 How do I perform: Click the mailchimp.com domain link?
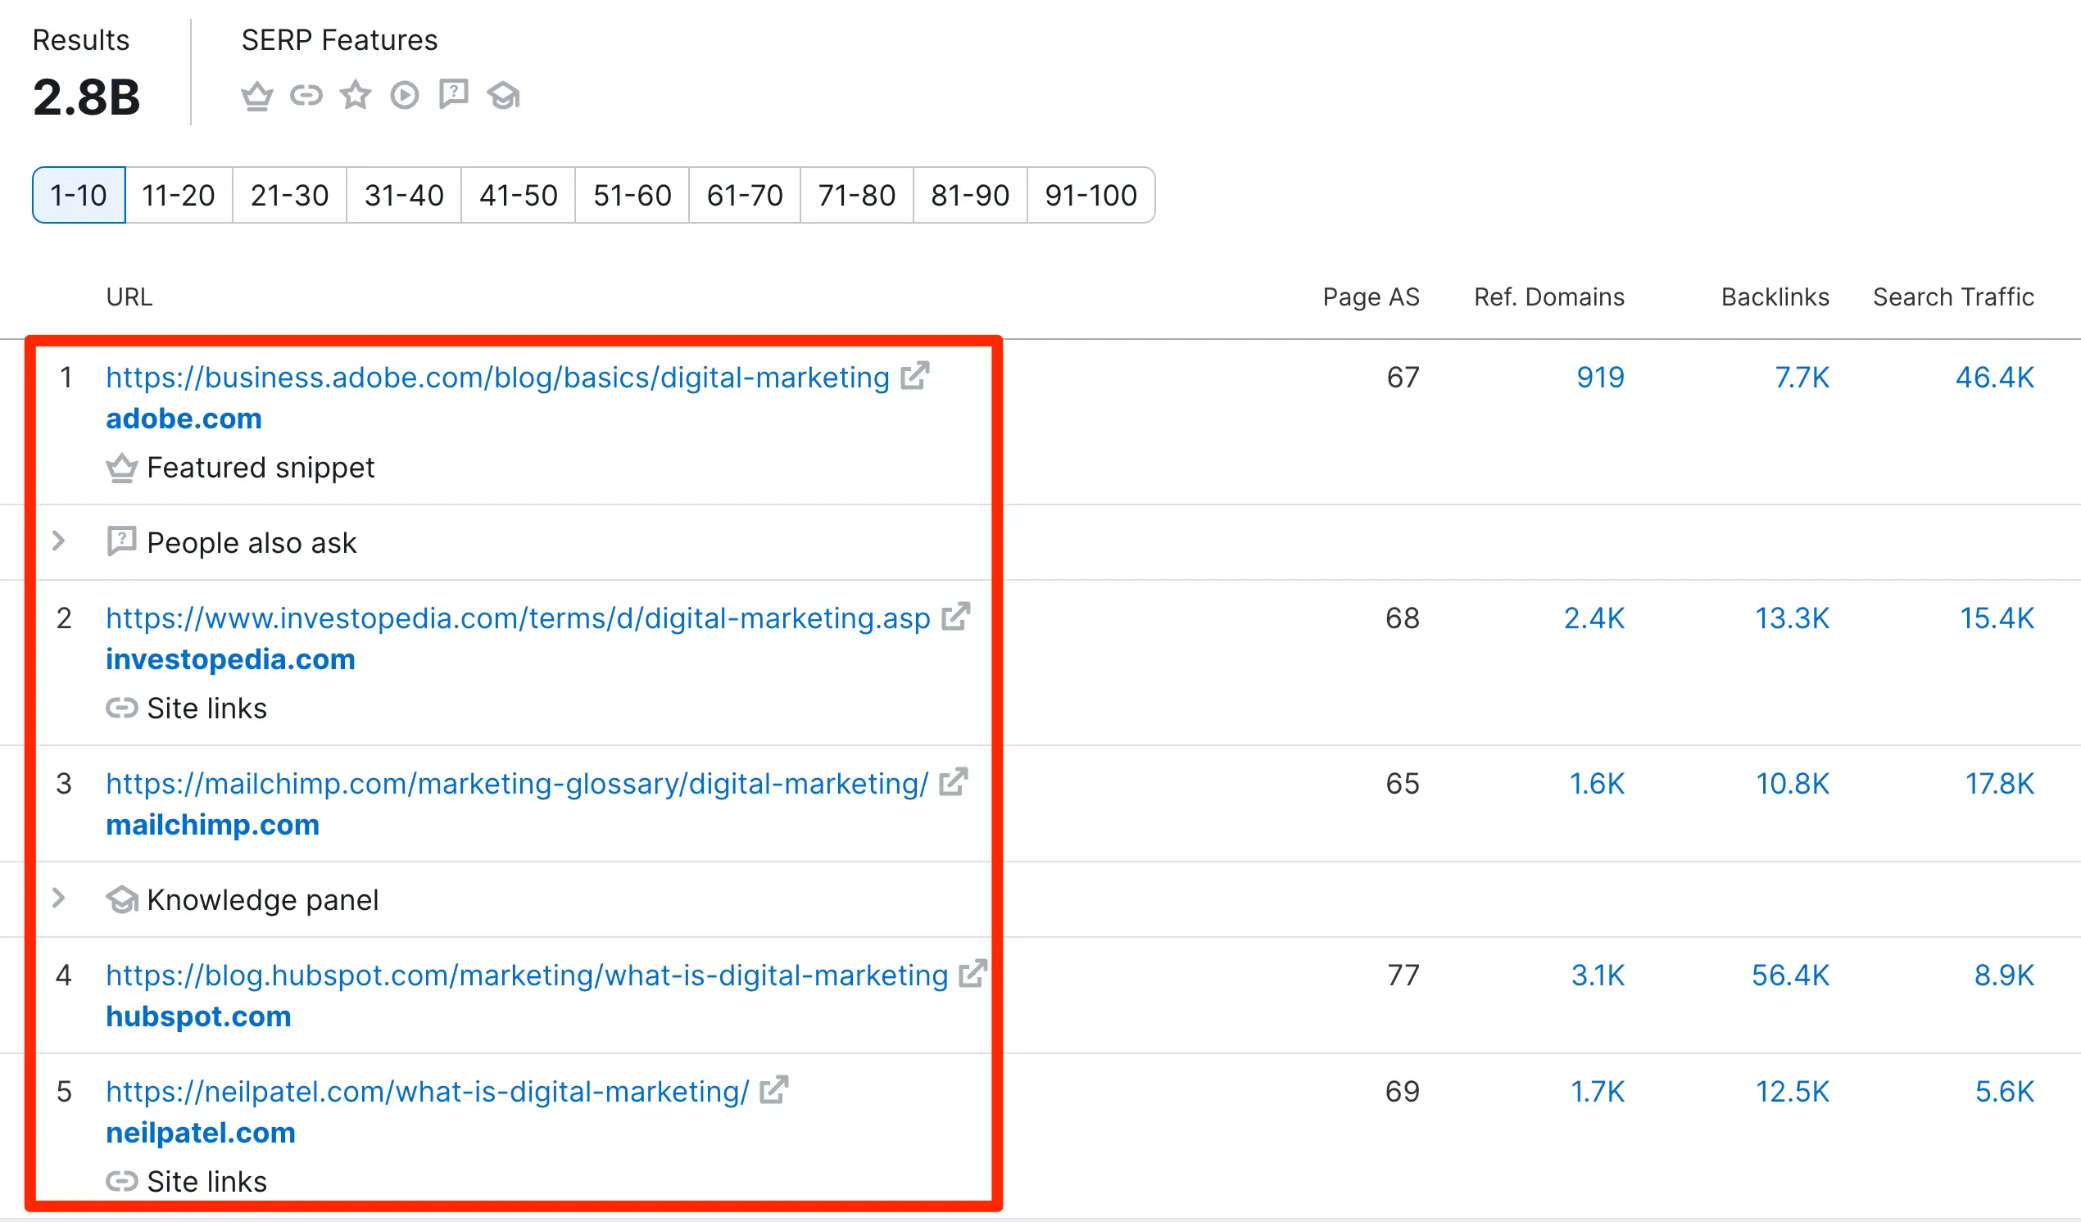click(212, 825)
